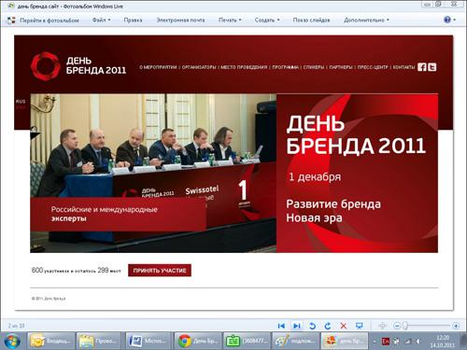The height and width of the screenshot is (350, 467).
Task: Rotate the photo clockwise
Action: 328,326
